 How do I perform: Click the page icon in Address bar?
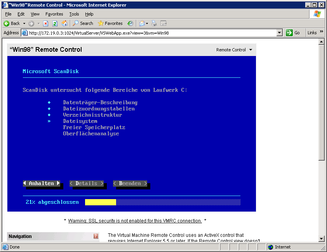25,33
